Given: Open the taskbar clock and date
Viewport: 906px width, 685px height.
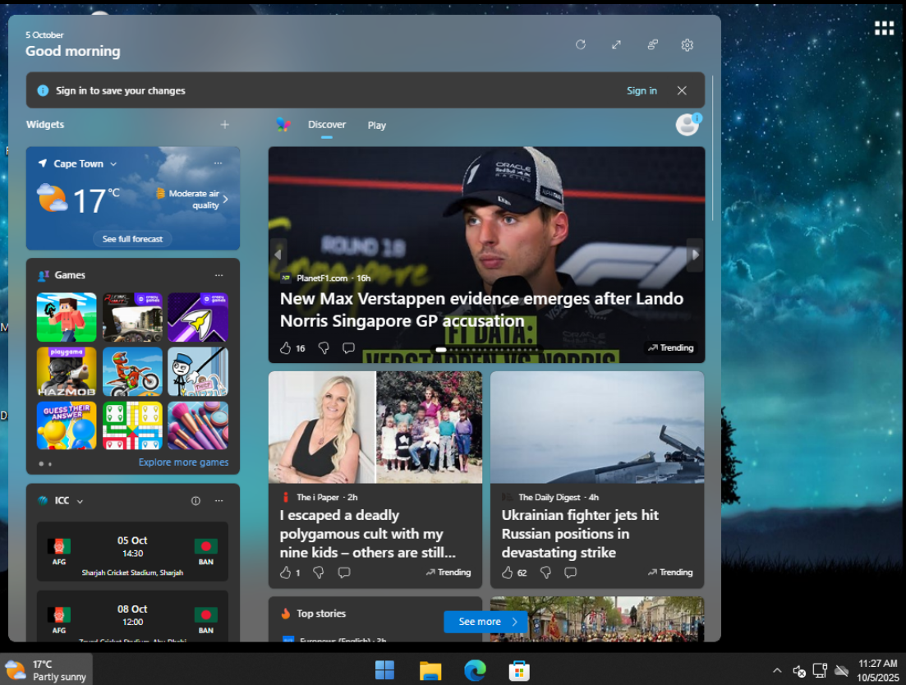Looking at the screenshot, I should tap(878, 670).
